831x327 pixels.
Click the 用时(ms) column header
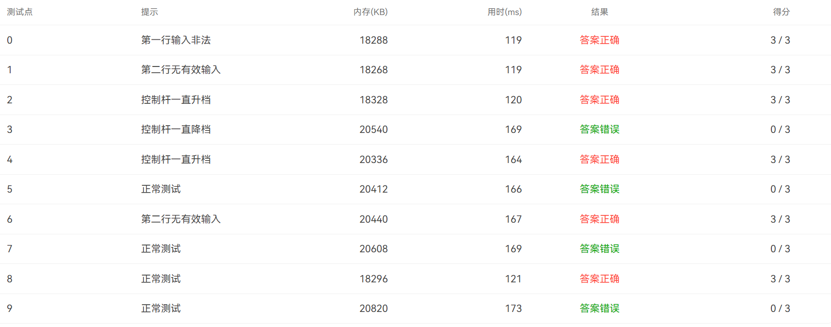(x=504, y=12)
